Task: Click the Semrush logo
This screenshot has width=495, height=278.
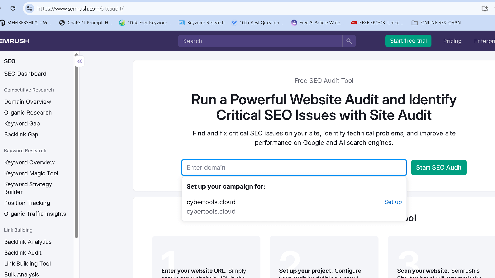Action: click(14, 41)
